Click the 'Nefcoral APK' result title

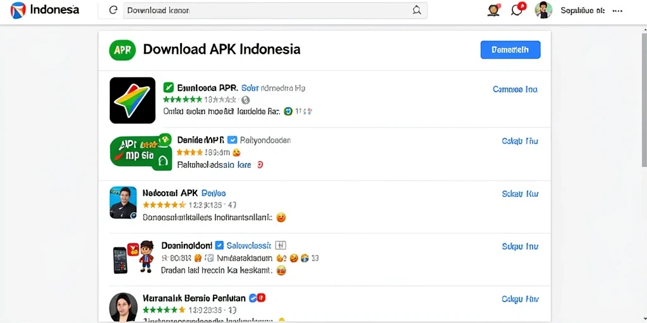170,193
